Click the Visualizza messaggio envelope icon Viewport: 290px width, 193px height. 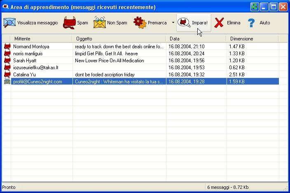coord(9,23)
